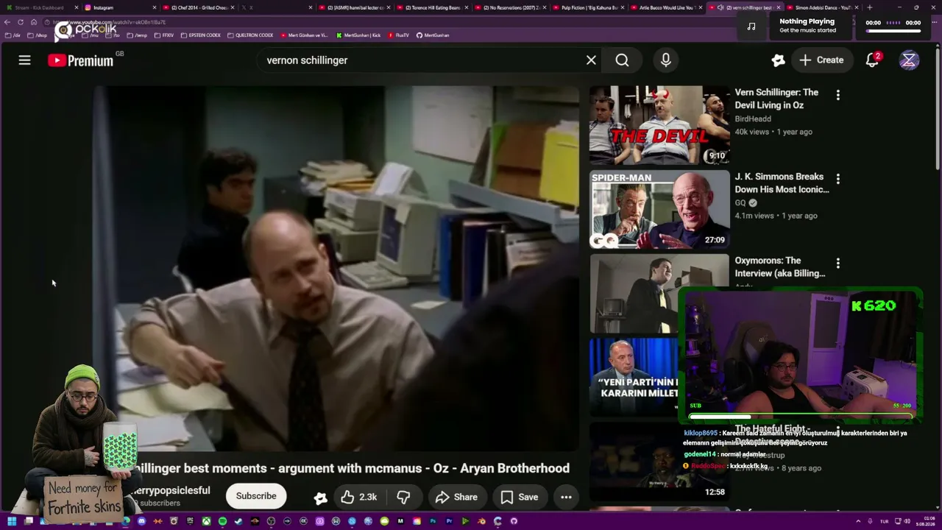Click the sparkle icon next to Subscribe
The width and height of the screenshot is (942, 530).
coord(320,498)
